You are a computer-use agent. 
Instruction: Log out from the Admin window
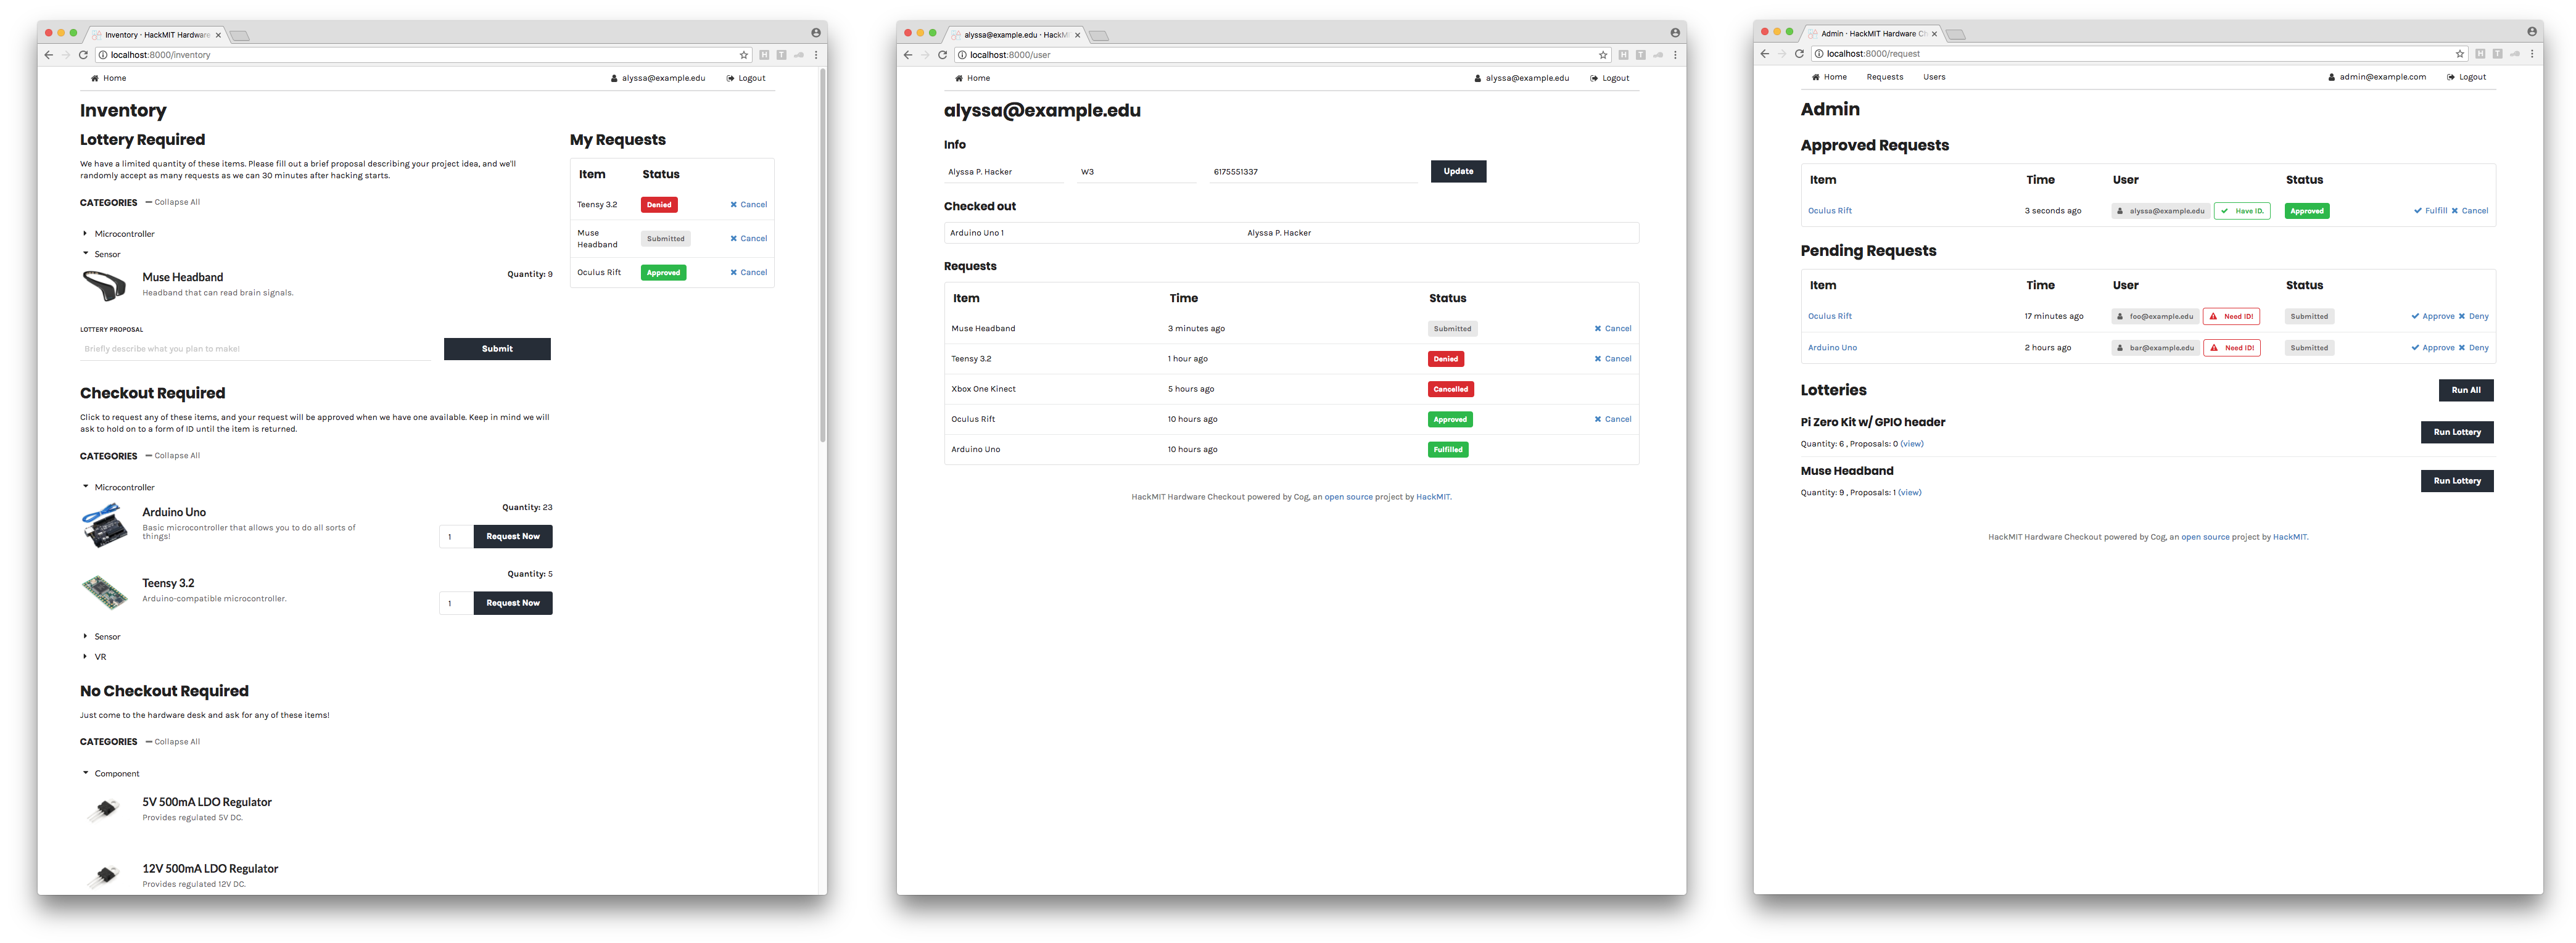pyautogui.click(x=2466, y=77)
